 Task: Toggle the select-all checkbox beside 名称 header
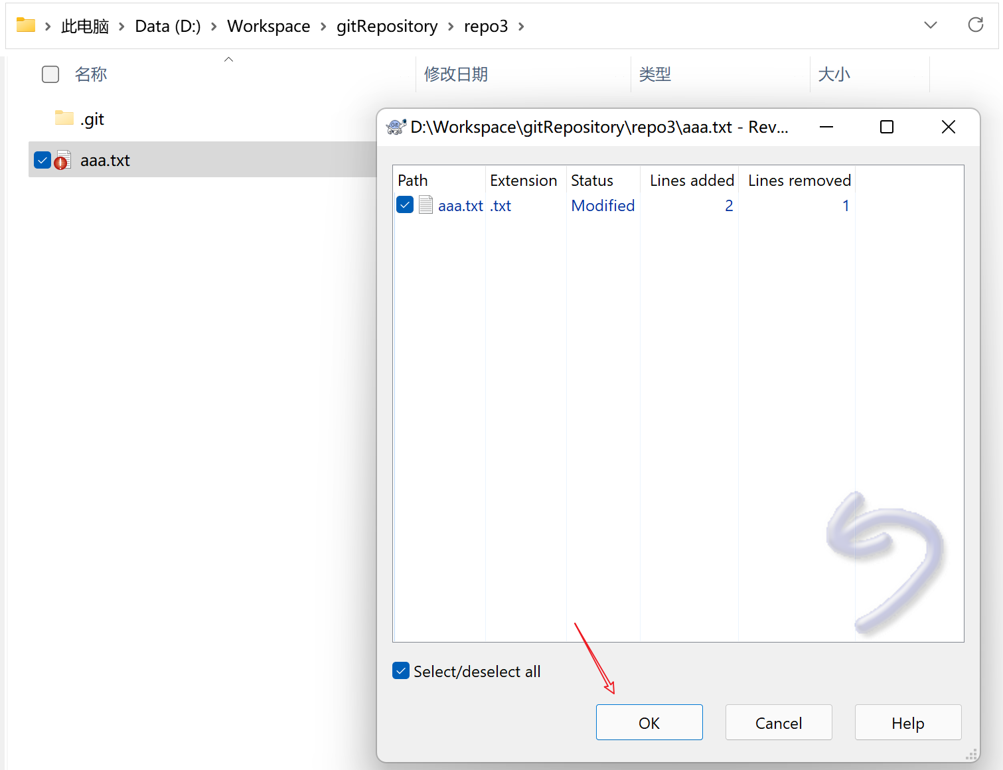click(50, 74)
